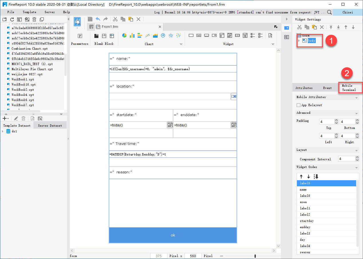Enable the App Relayout checkbox
The width and height of the screenshot is (363, 259).
299,105
